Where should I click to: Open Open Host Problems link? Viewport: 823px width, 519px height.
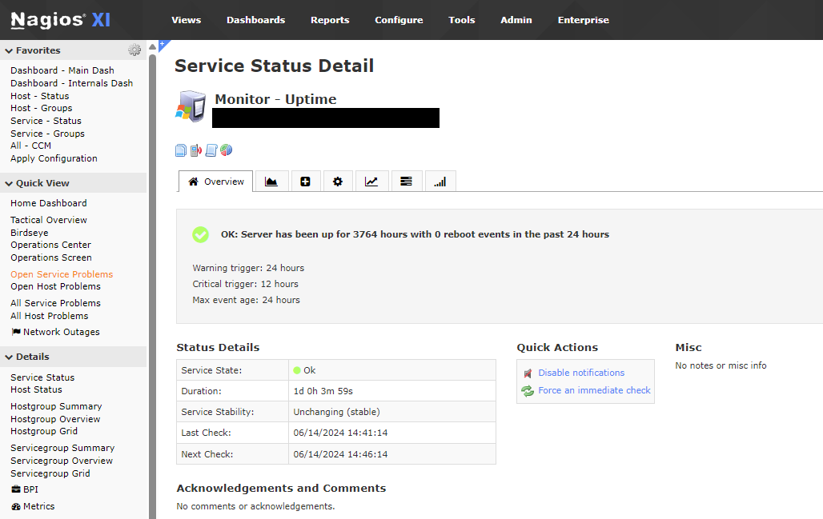[x=55, y=286]
